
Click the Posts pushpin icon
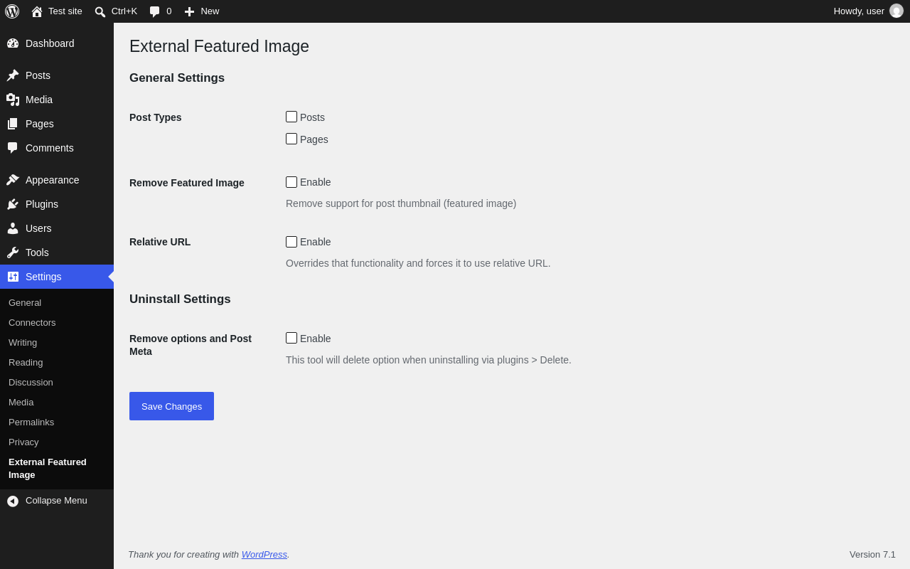[x=13, y=75]
